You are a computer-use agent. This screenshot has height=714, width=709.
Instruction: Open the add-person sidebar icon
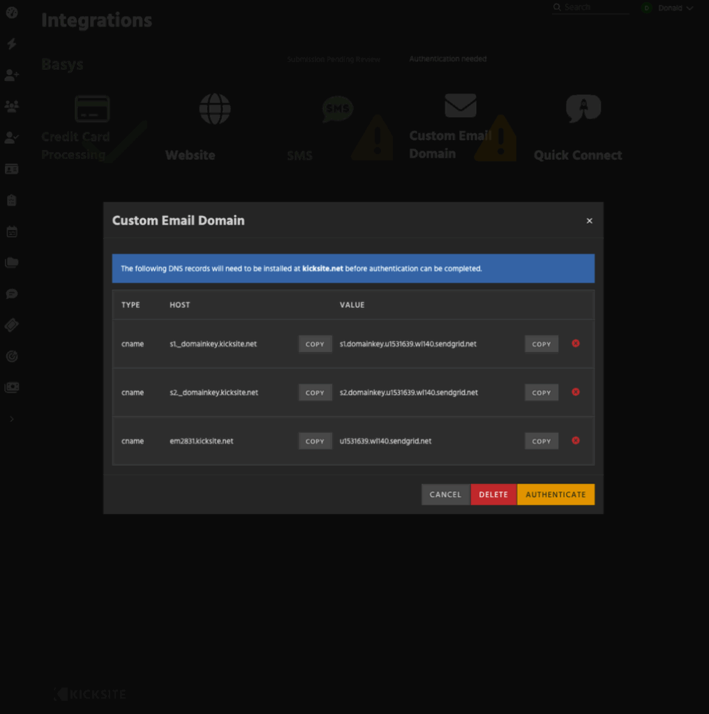coord(12,75)
